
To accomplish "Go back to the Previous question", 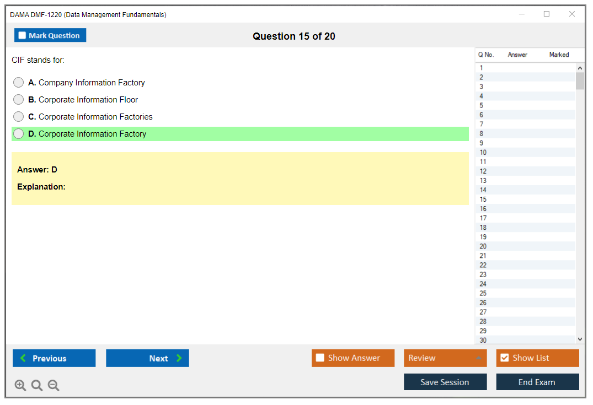I will (x=54, y=358).
